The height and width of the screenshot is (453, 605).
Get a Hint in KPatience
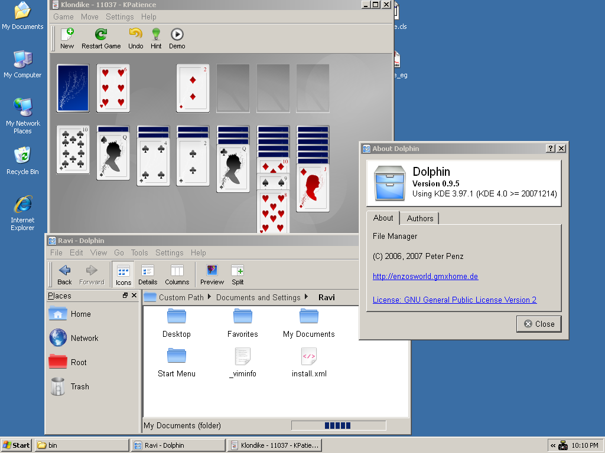click(156, 38)
